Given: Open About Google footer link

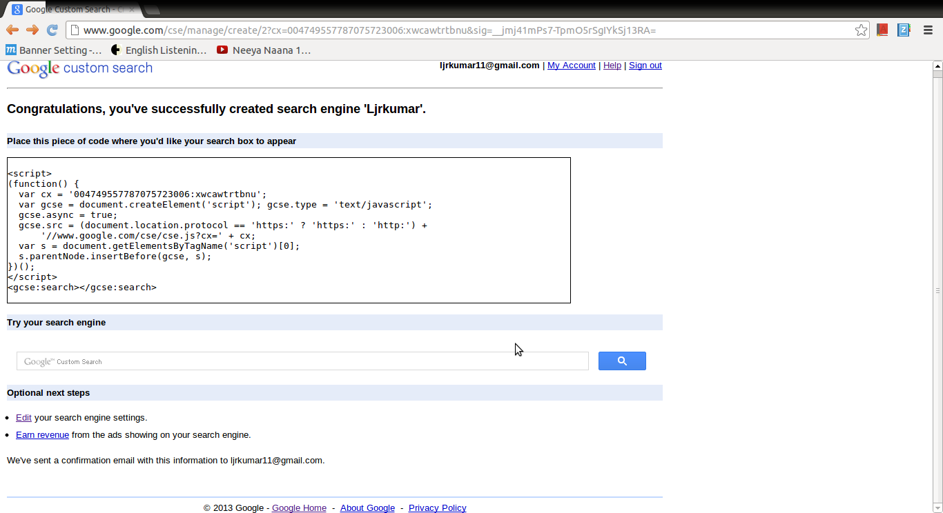Looking at the screenshot, I should tap(367, 507).
